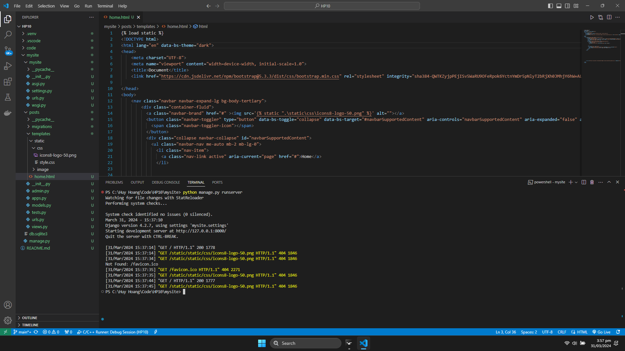Open the Selection menu

pyautogui.click(x=46, y=6)
